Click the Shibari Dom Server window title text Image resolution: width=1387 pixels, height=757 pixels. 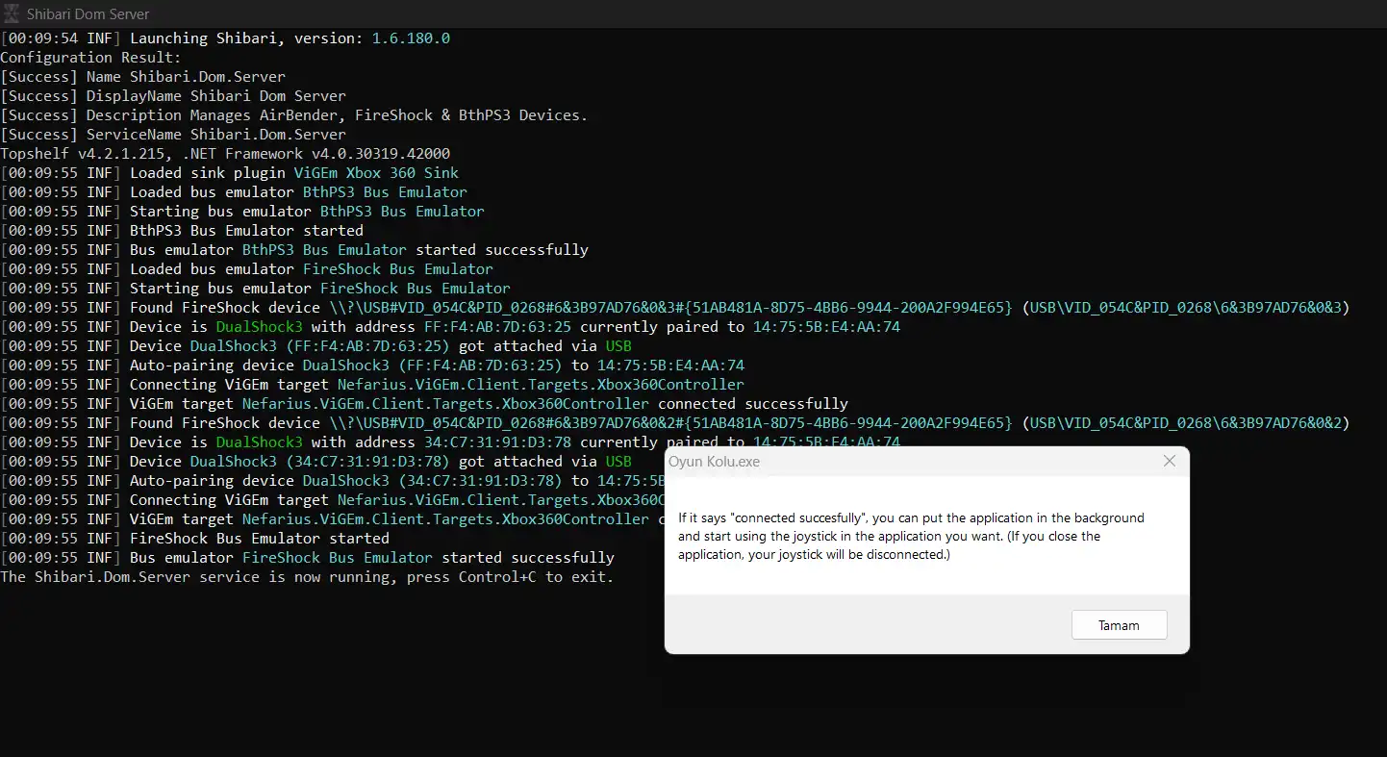88,14
